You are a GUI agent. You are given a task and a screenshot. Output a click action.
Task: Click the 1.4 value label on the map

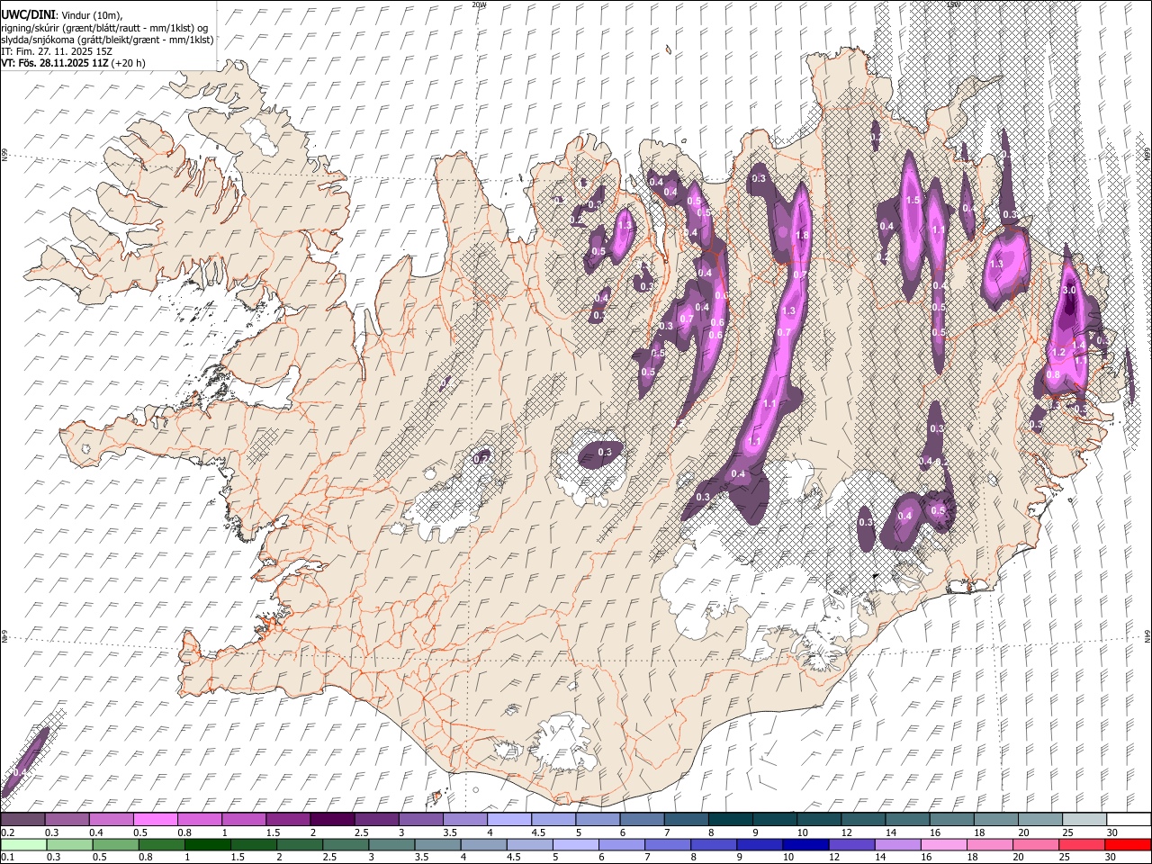pos(1078,345)
